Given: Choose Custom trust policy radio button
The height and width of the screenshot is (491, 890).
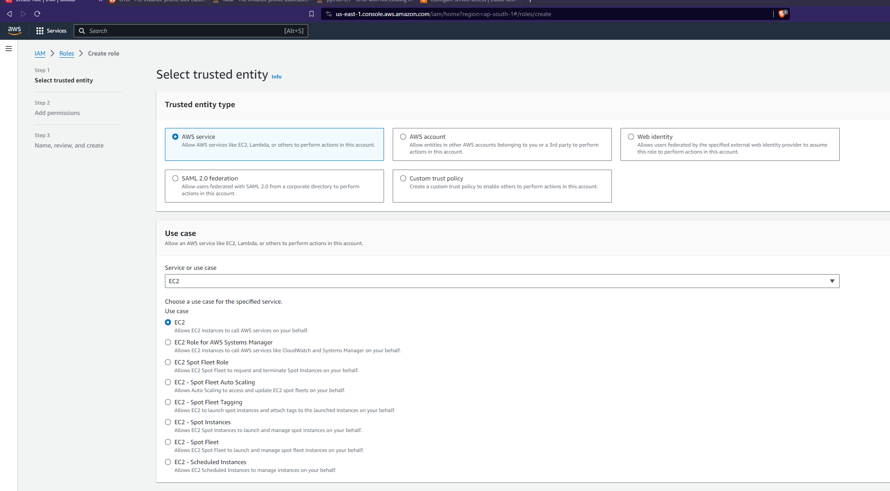Looking at the screenshot, I should point(403,178).
